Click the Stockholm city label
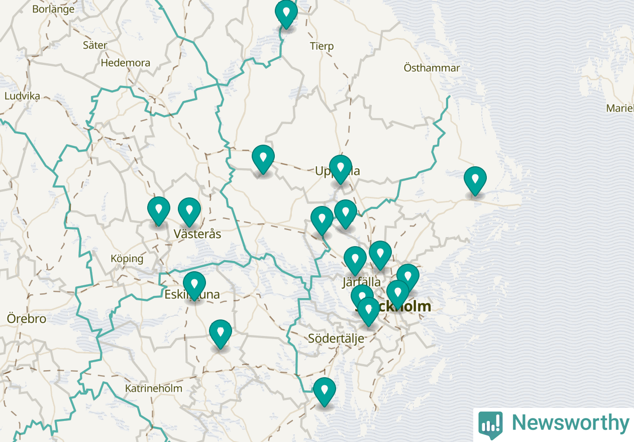 (393, 306)
